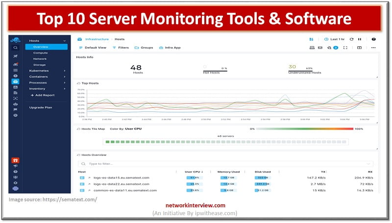This screenshot has height=223, width=392.
Task: Click the face-scan experience icon in sidebar
Action: pos(16,99)
